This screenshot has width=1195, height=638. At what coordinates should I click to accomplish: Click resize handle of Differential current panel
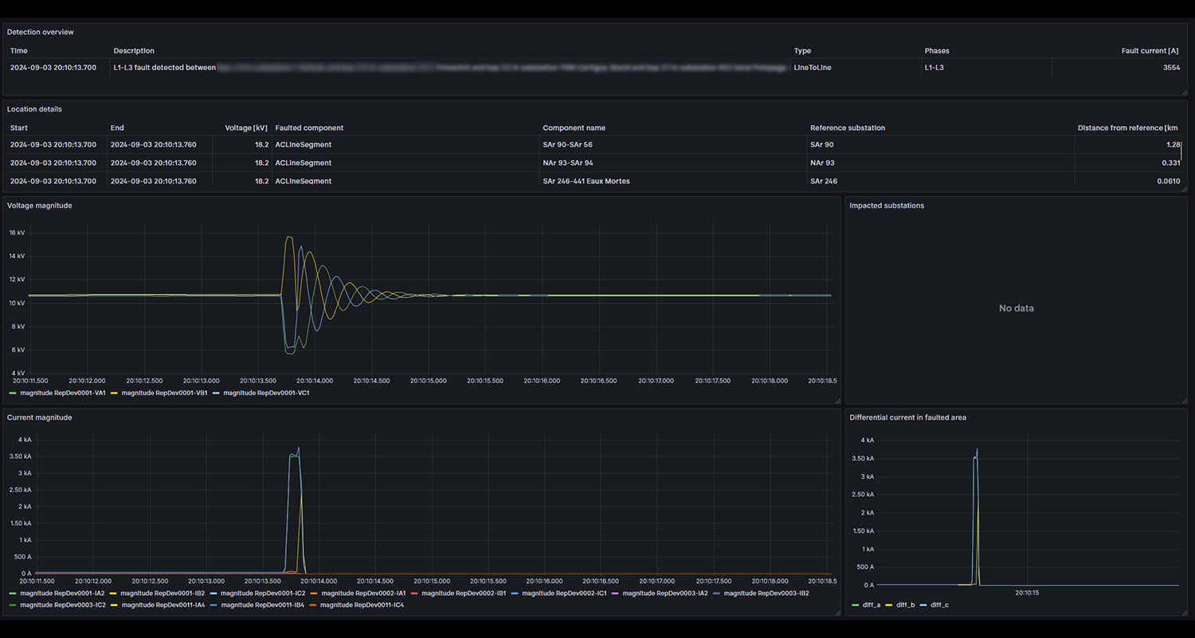point(1185,613)
